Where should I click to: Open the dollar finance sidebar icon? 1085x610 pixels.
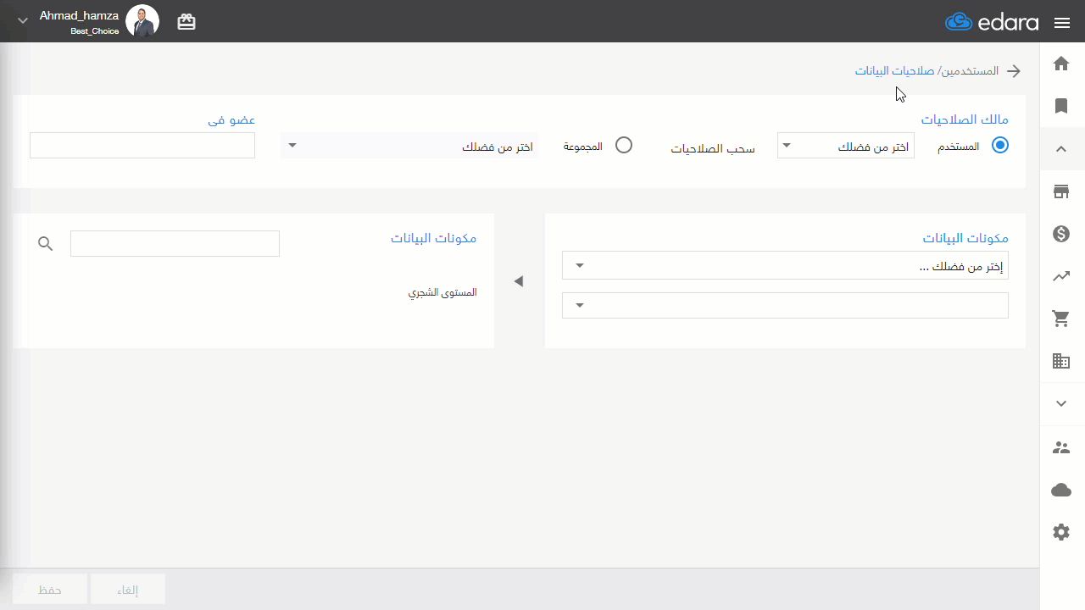[1061, 234]
